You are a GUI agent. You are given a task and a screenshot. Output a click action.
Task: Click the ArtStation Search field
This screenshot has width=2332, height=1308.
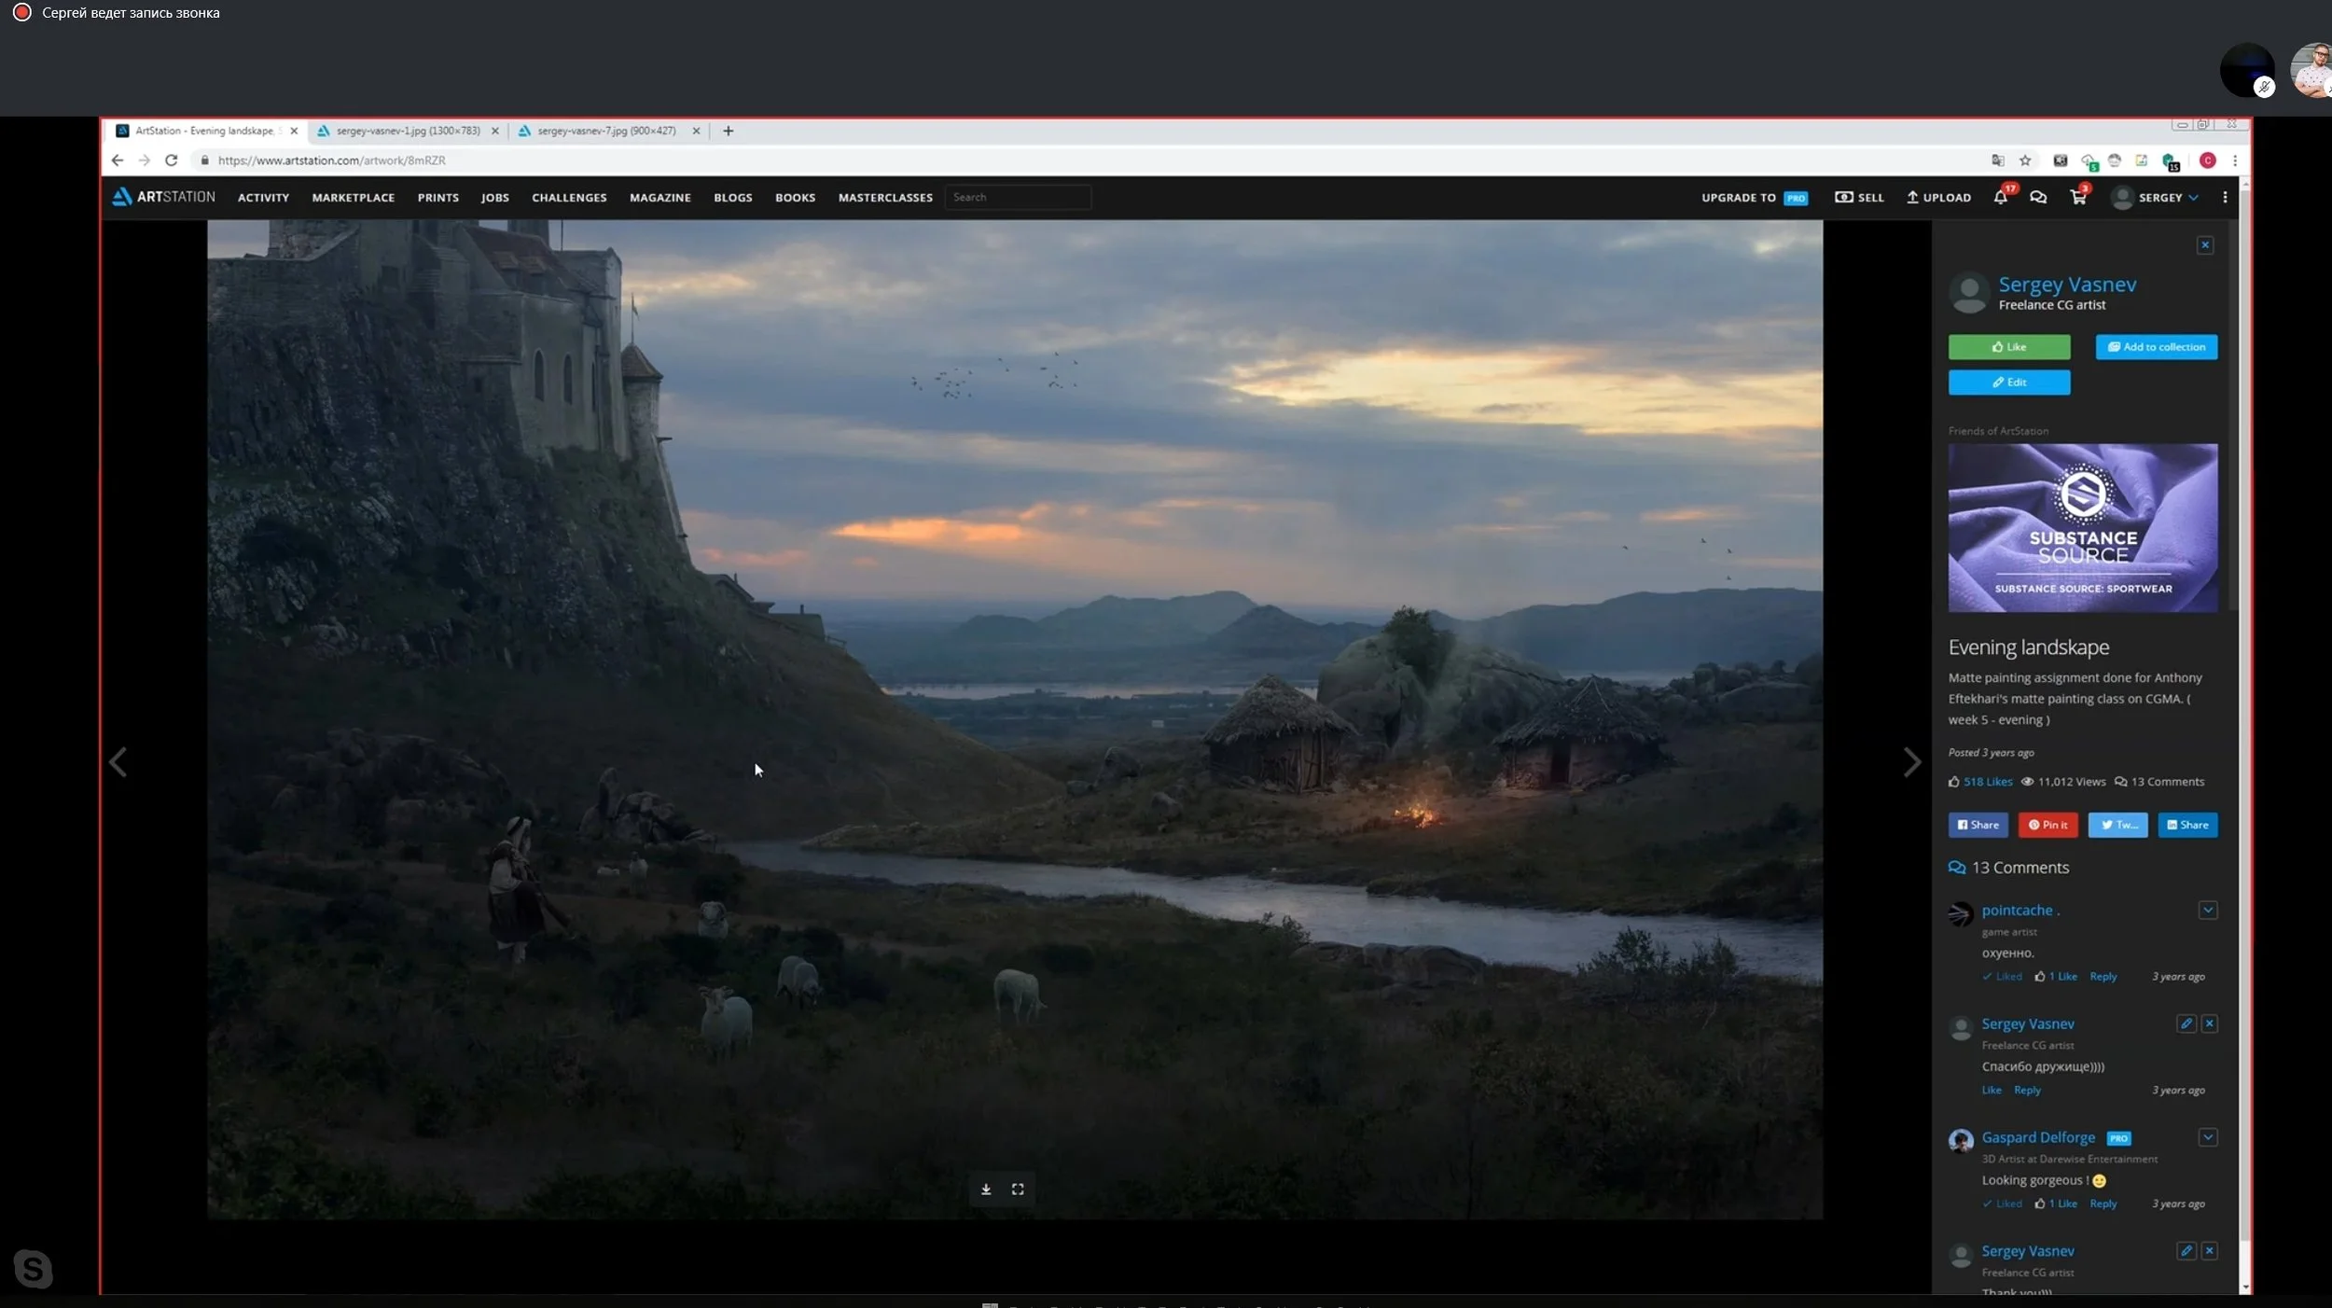(1018, 197)
